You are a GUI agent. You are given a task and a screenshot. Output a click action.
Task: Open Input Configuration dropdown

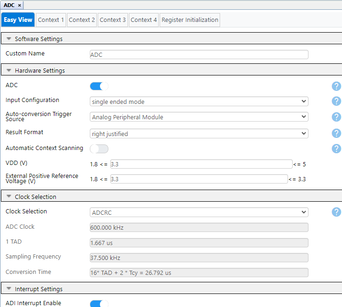tap(199, 102)
